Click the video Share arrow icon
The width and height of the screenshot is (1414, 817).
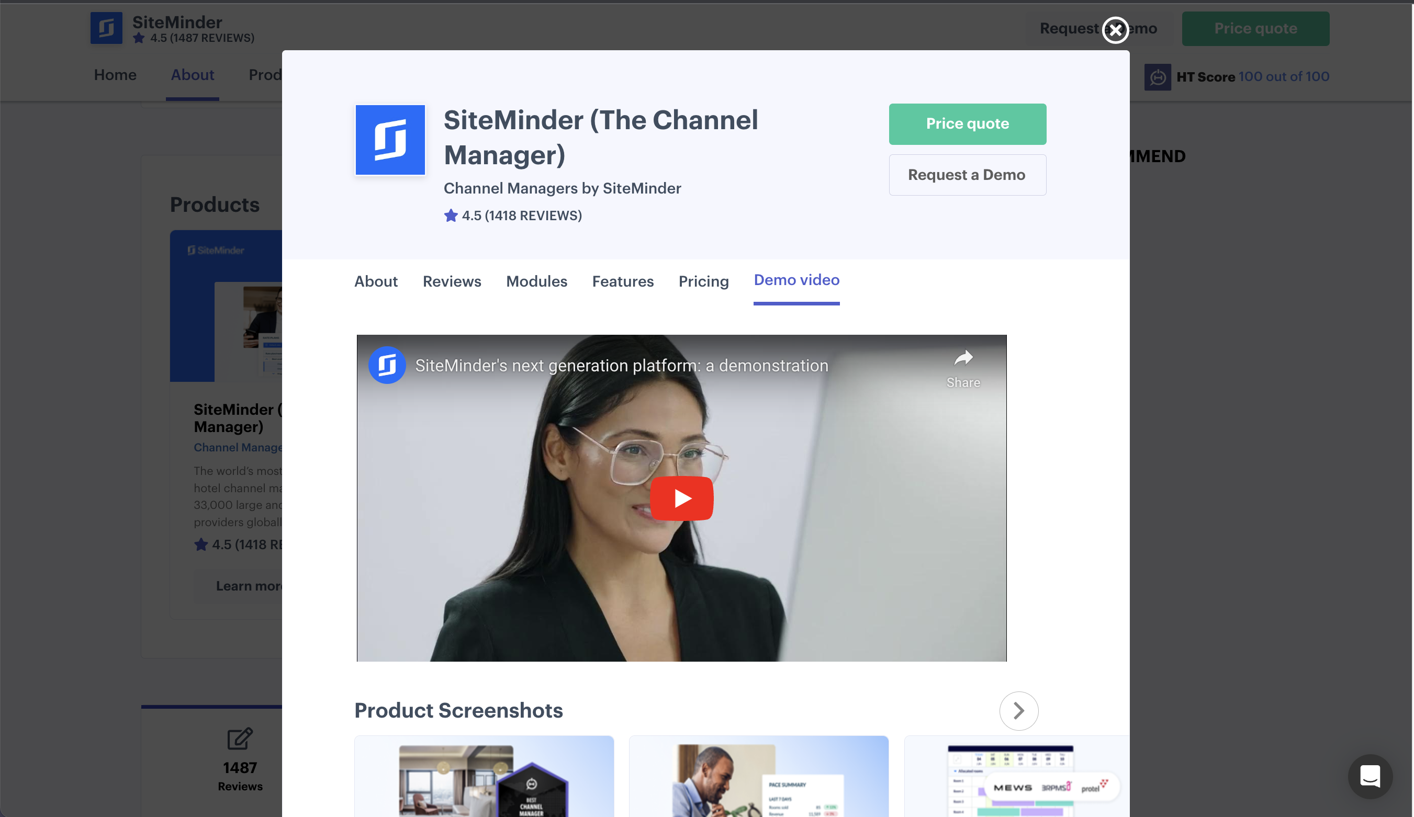click(963, 358)
